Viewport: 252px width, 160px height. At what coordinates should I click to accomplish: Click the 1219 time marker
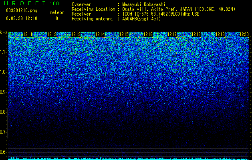click(220, 34)
